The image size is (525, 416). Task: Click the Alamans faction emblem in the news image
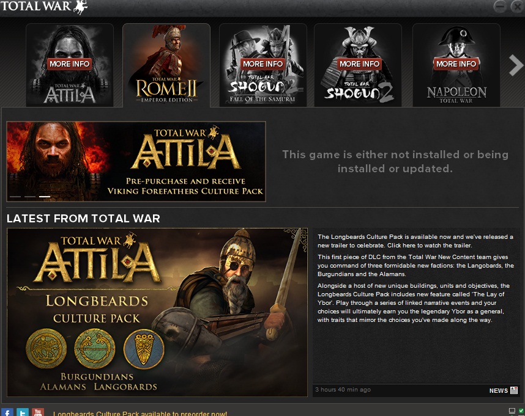(47, 348)
